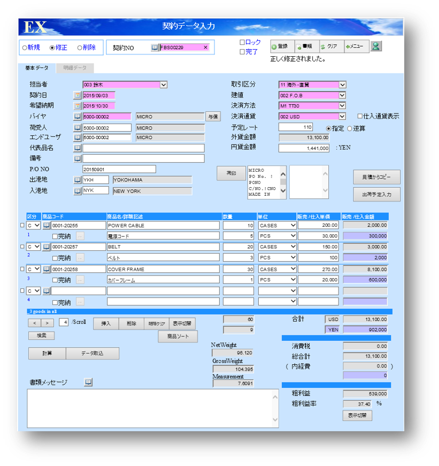Click 出荷予定入力 button

[376, 194]
